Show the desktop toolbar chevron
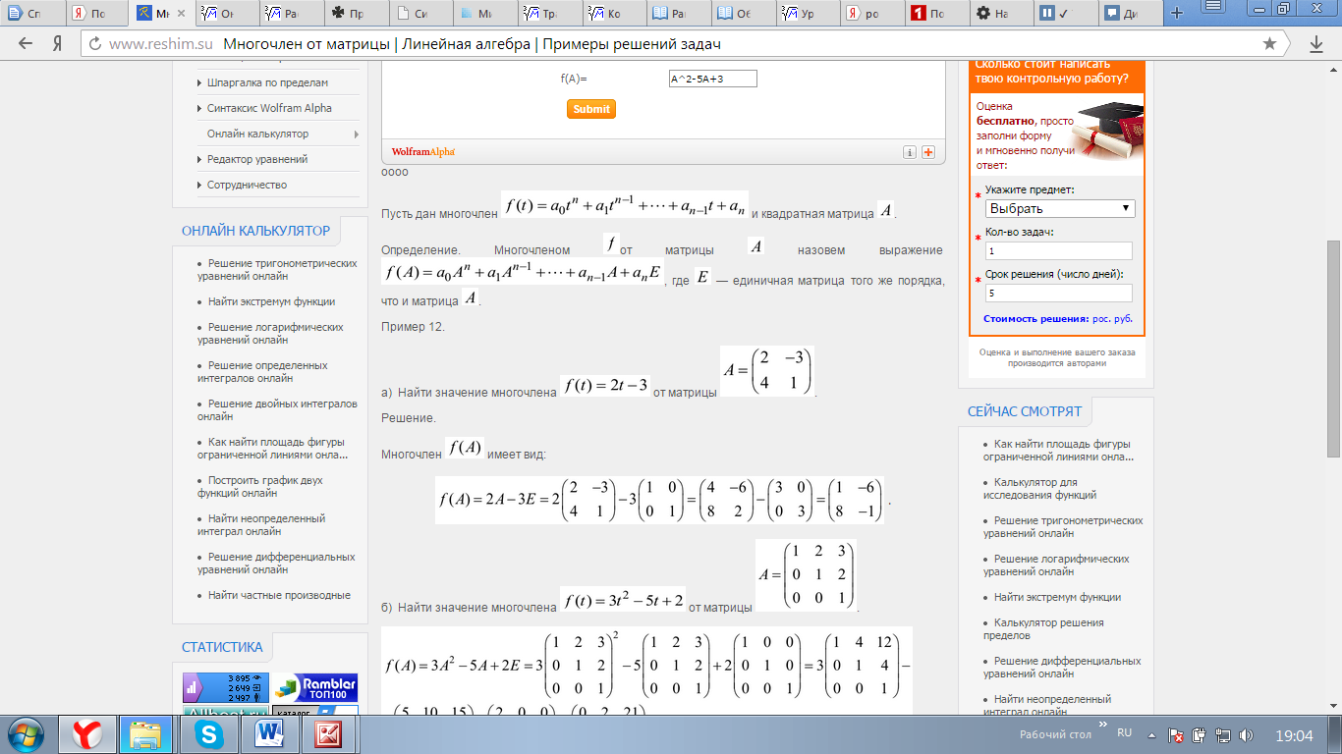This screenshot has width=1342, height=754. pos(1102,727)
